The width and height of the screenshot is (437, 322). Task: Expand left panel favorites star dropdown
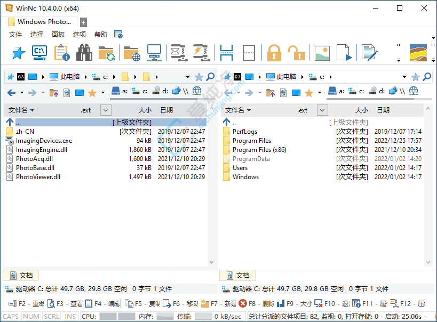point(103,92)
